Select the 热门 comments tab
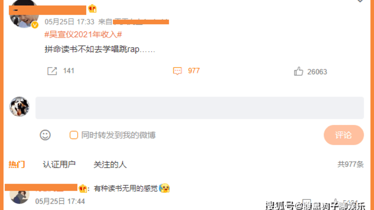This screenshot has height=210, width=374. point(17,164)
